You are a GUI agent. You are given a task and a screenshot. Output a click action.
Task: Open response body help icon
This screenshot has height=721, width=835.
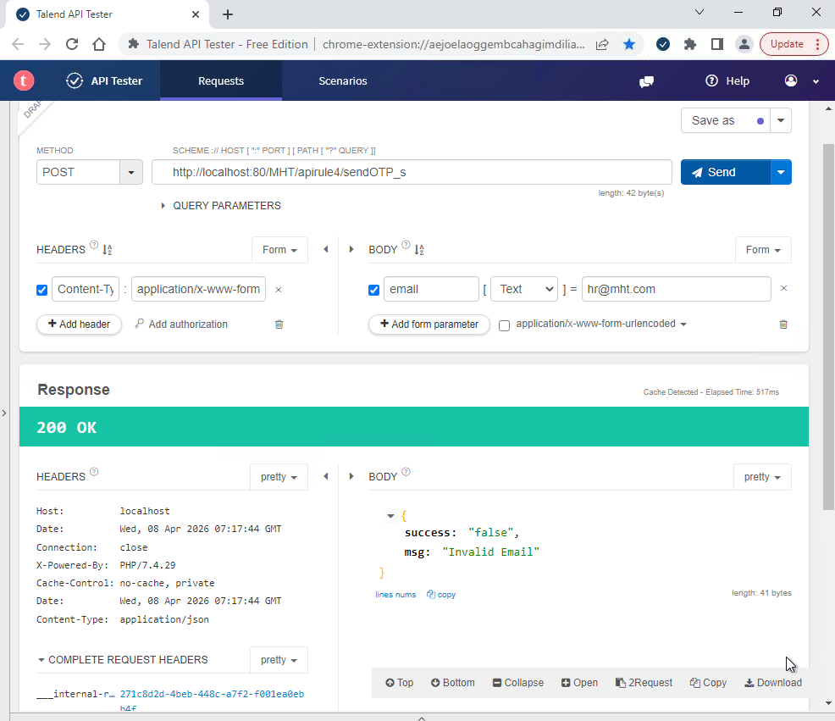[x=406, y=472]
